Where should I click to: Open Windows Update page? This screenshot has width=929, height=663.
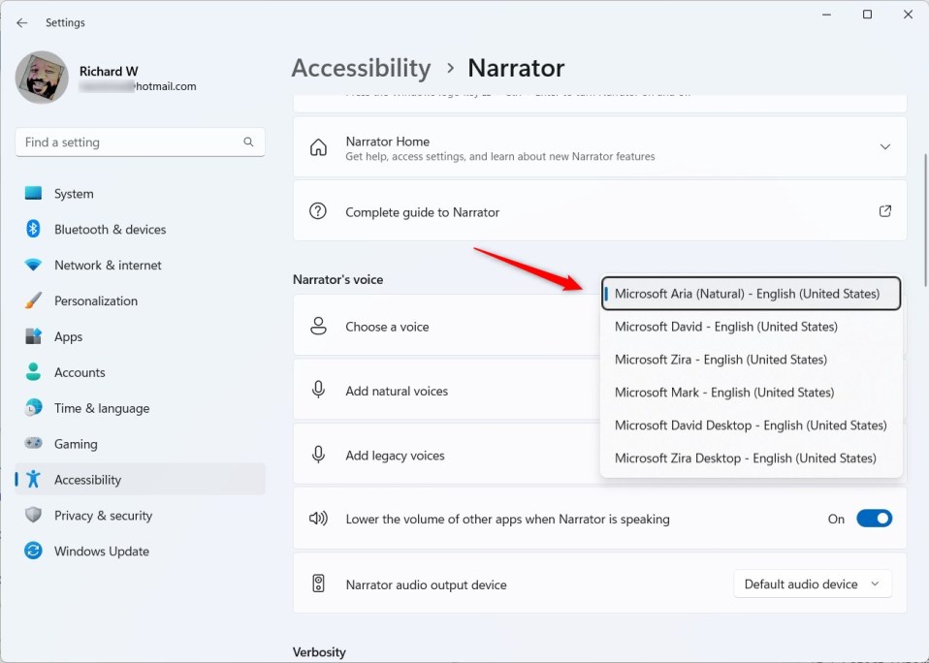(x=141, y=551)
